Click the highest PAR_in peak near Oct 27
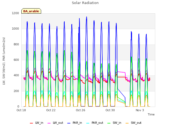Viewport: 171px width, 128px height. coord(87,17)
